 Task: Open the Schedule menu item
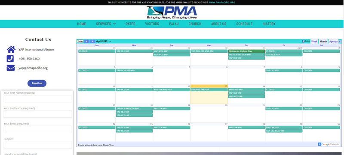(244, 24)
